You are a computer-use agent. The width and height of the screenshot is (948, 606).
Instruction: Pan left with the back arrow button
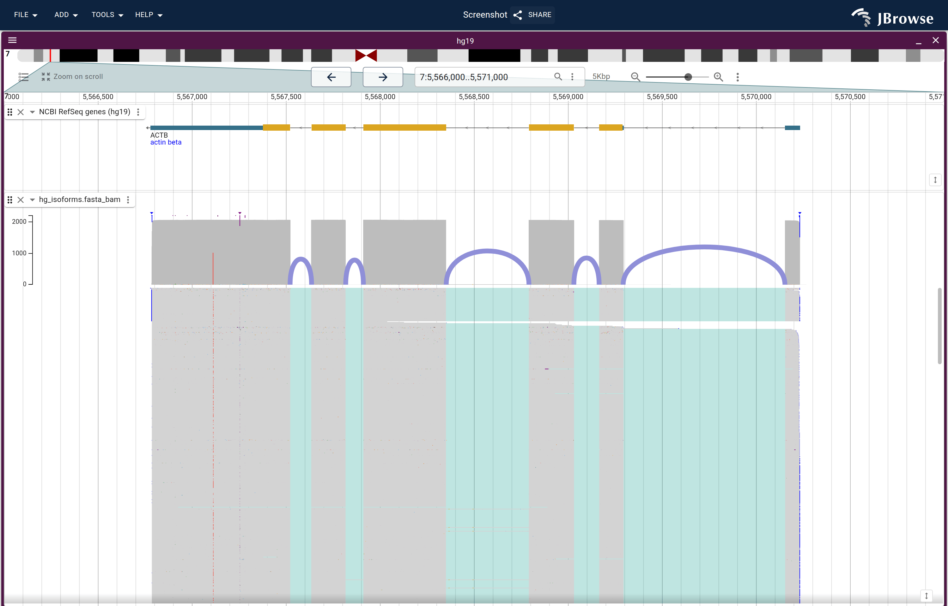click(331, 77)
